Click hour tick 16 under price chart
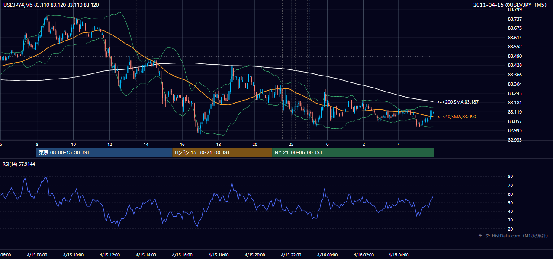 [x=182, y=145]
